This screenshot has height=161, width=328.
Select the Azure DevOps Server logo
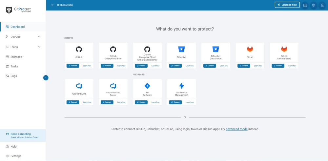coord(113,86)
